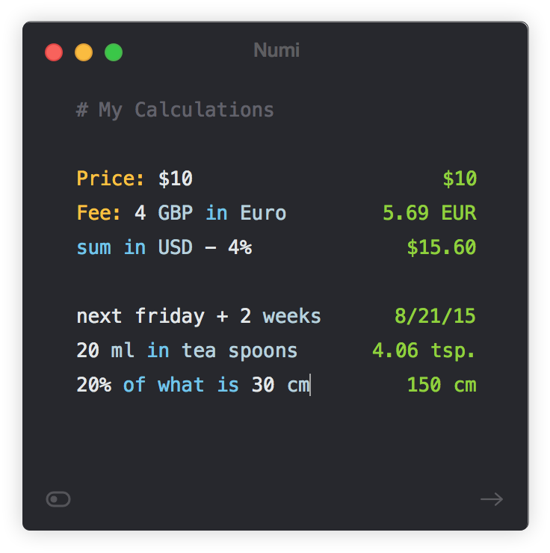Click the 150 cm result
Viewport: 550px width, 553px height.
tap(442, 384)
